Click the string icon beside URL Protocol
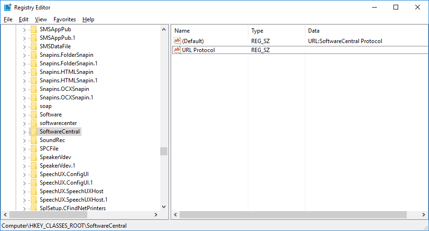The height and width of the screenshot is (231, 429). 177,50
